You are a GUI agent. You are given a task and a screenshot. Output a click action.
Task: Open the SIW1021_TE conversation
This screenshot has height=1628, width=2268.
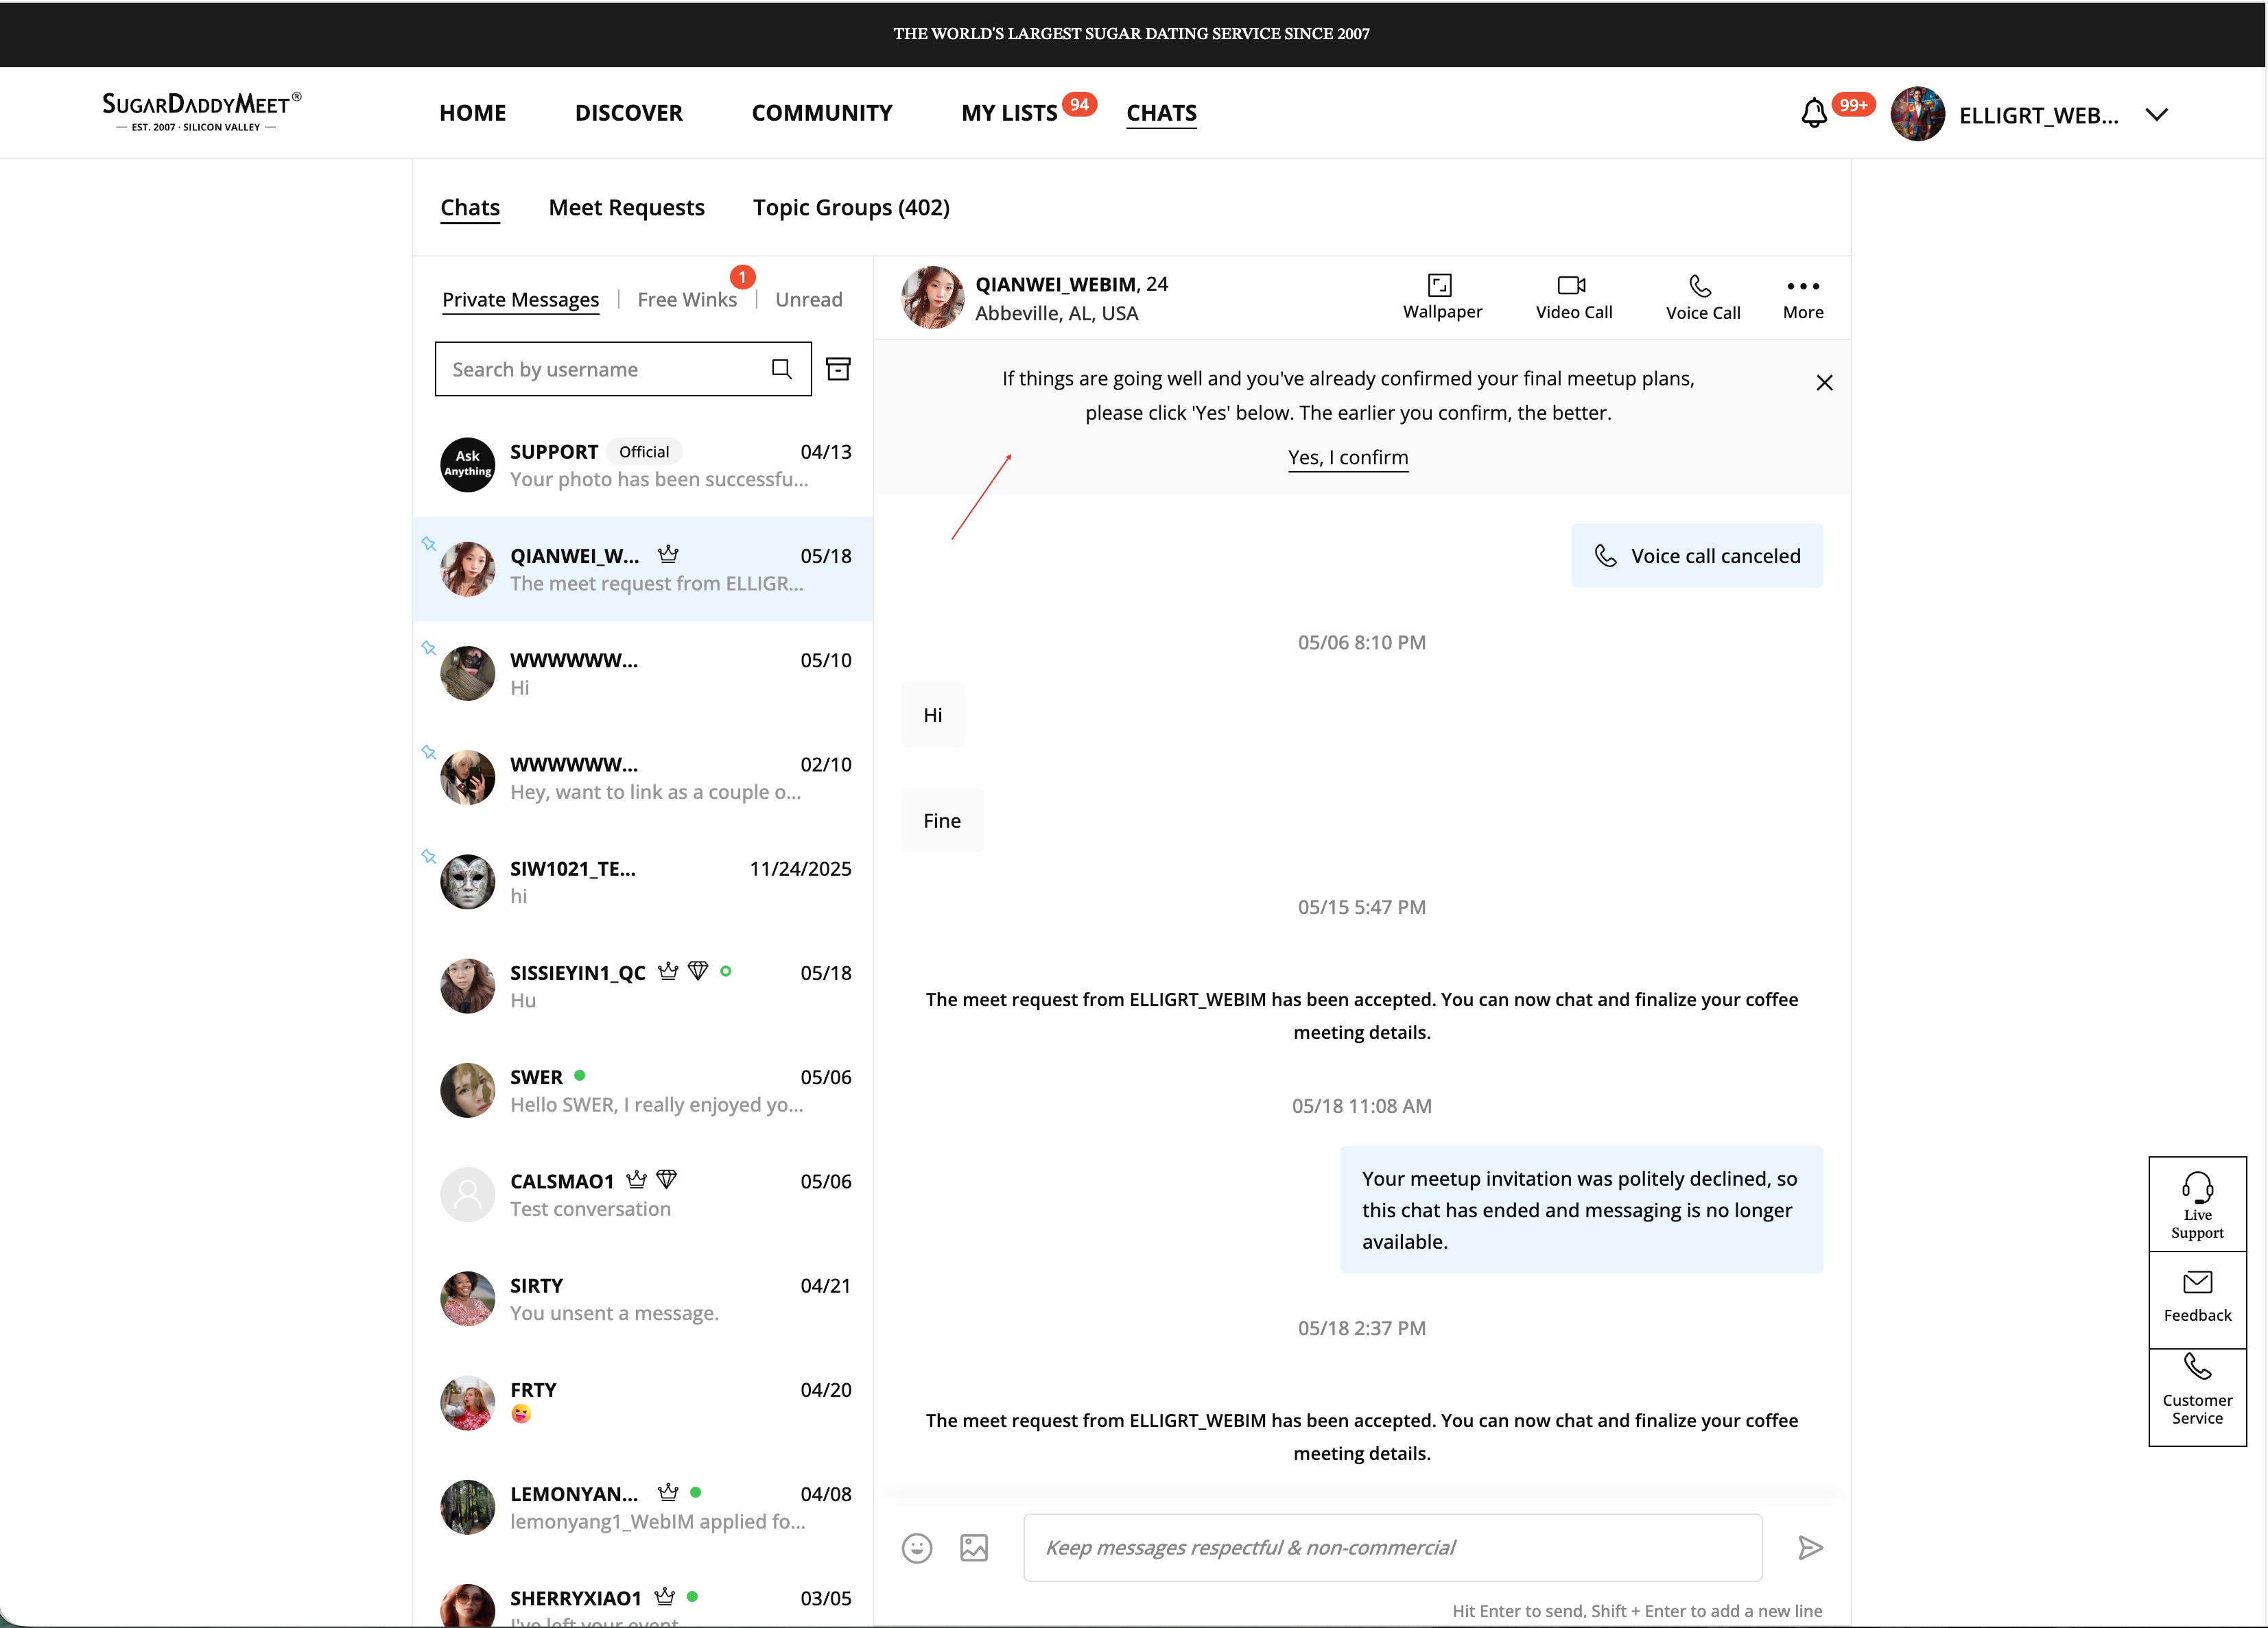(x=642, y=881)
